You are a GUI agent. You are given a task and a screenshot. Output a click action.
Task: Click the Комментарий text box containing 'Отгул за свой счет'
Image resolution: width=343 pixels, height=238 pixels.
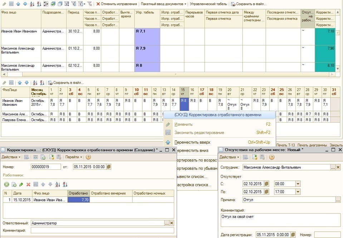point(280,220)
